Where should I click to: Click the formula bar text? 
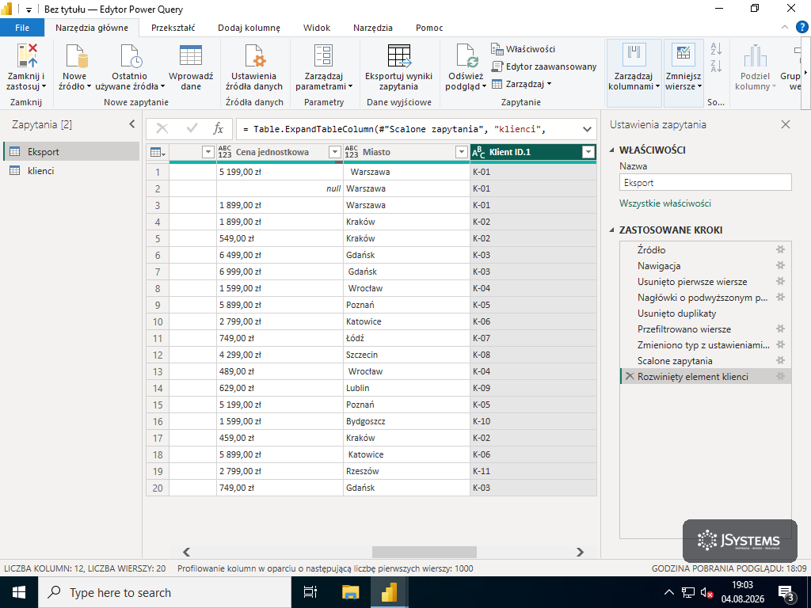point(394,129)
